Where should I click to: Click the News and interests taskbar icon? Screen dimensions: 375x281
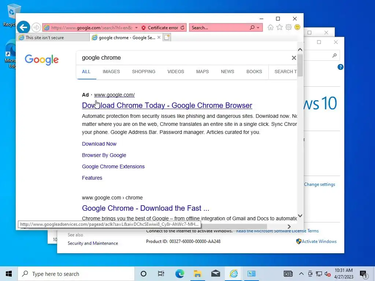click(288, 274)
